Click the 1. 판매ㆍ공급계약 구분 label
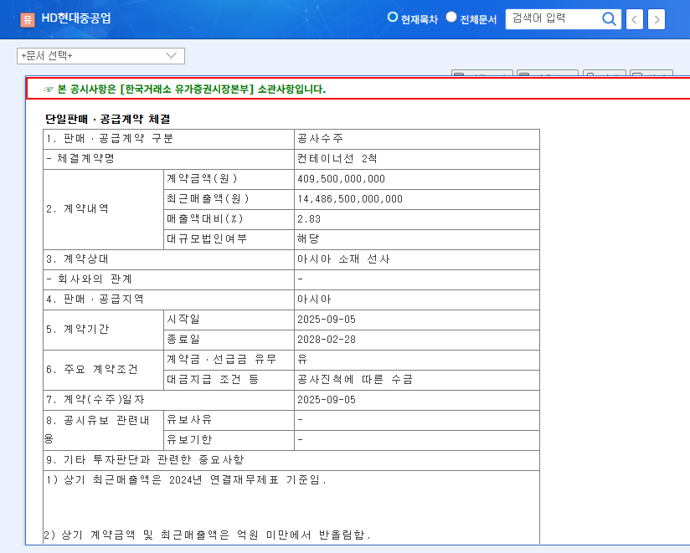 click(x=110, y=139)
